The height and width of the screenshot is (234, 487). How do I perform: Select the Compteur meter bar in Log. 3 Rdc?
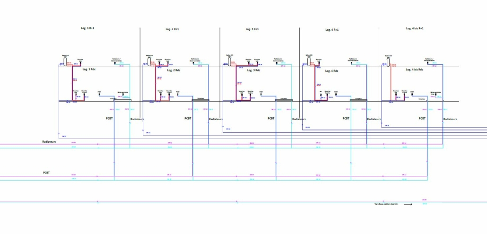[284, 100]
